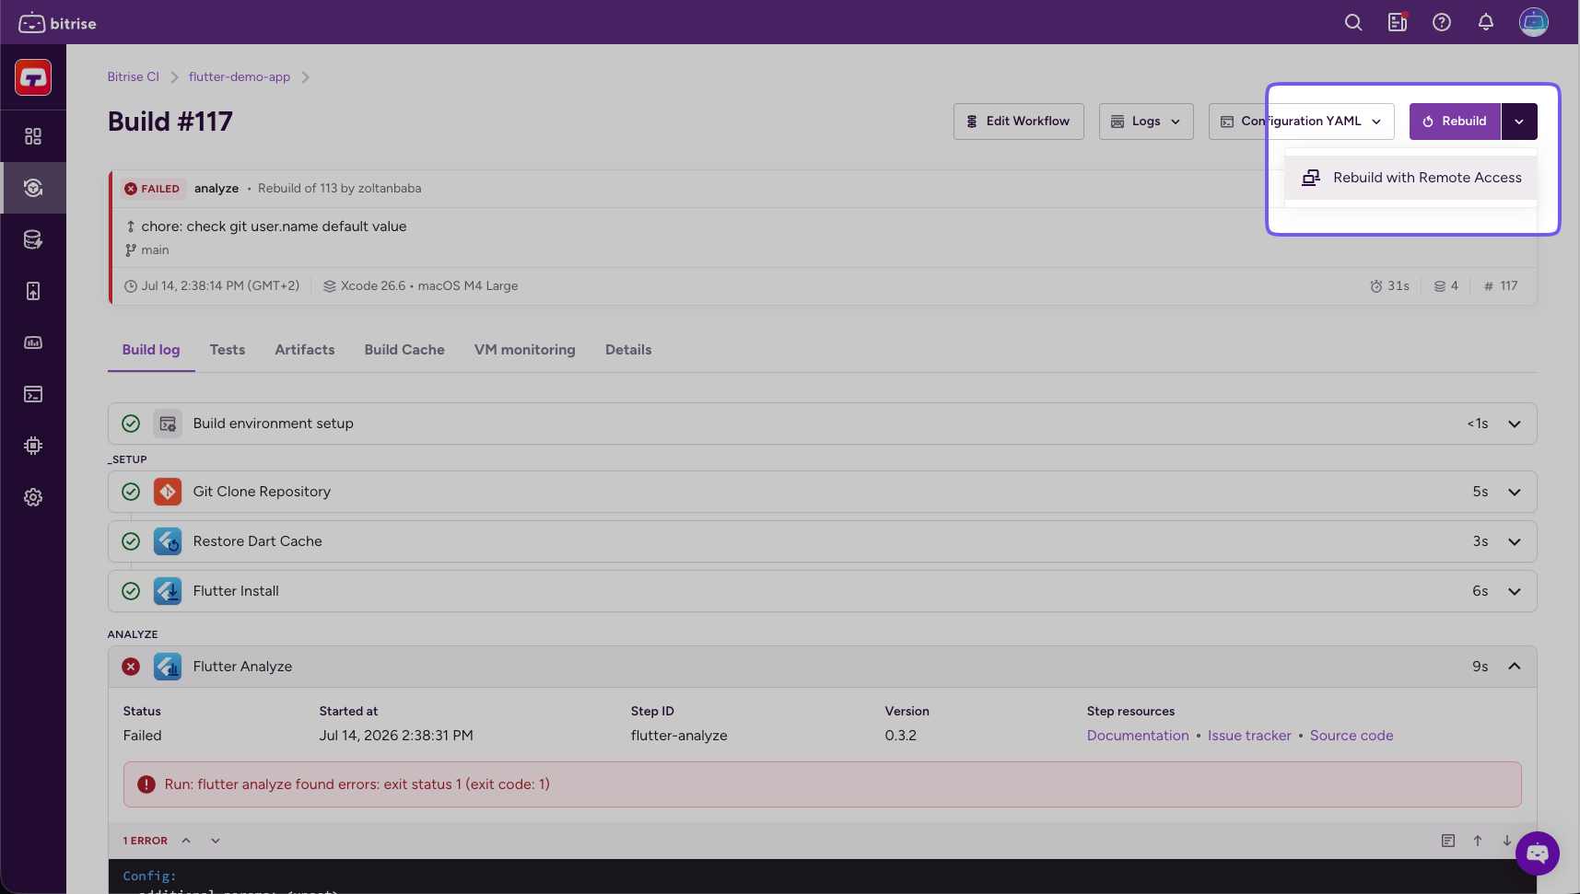Expand the Git Clone Repository step
Viewport: 1580px width, 894px height.
click(1515, 492)
